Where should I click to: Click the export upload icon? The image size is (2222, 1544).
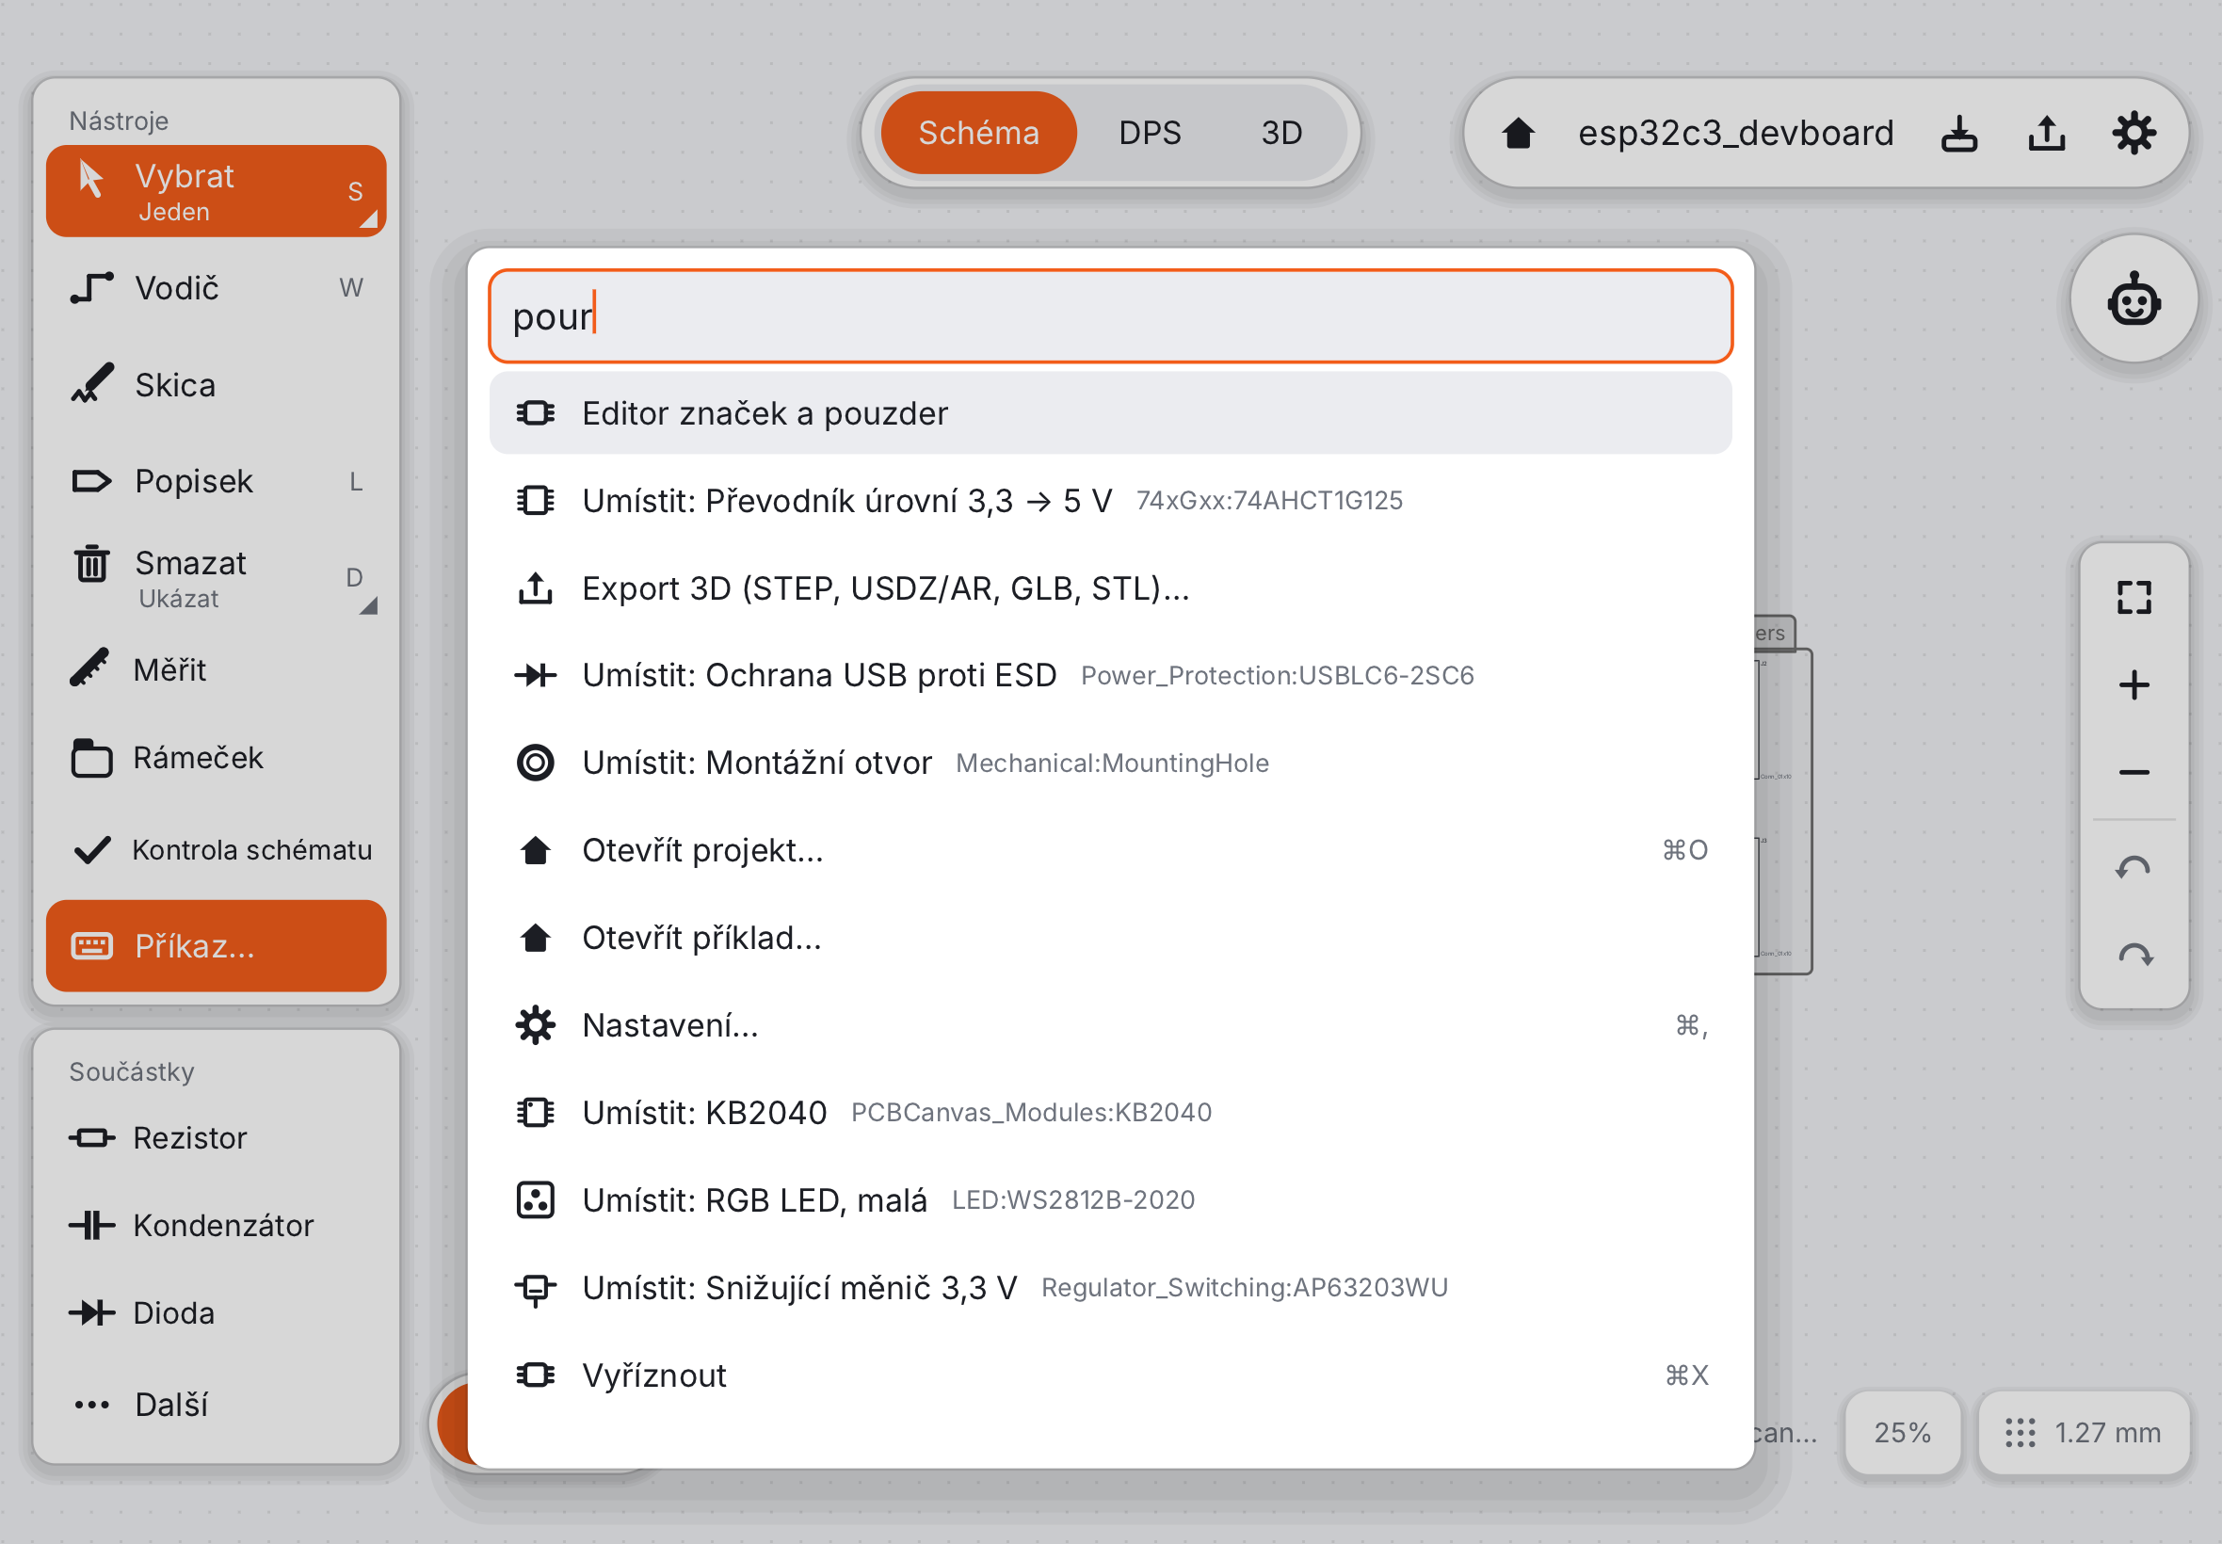coord(2047,134)
